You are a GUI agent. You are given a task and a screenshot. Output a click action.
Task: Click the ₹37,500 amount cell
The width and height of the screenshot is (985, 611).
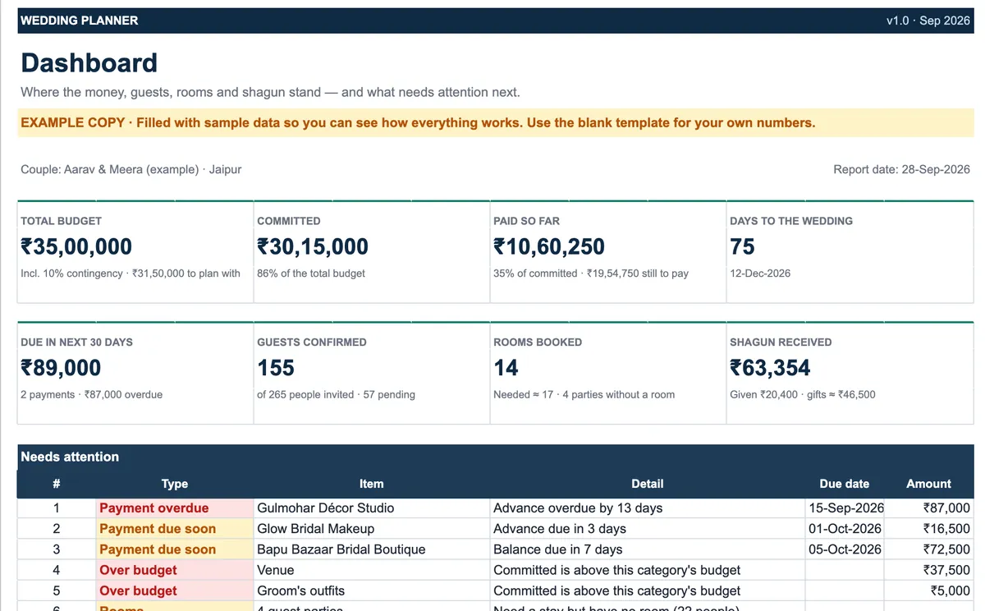click(929, 570)
